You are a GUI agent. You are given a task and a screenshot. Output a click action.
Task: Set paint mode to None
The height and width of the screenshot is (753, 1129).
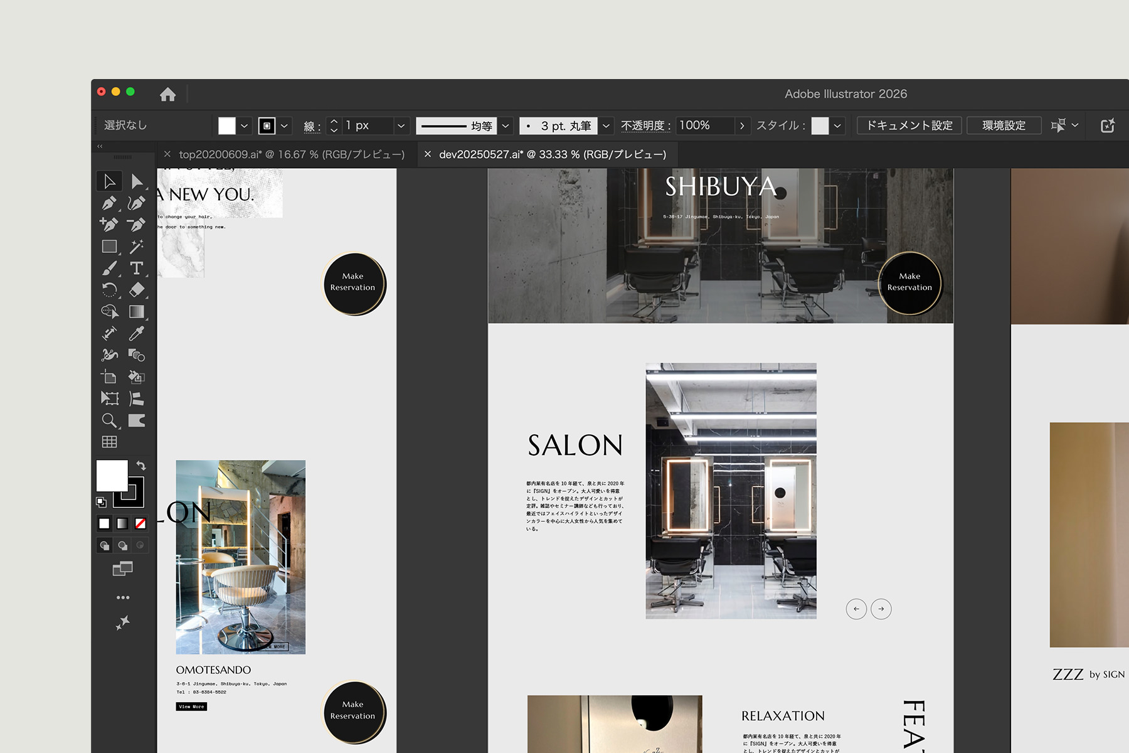pos(140,523)
